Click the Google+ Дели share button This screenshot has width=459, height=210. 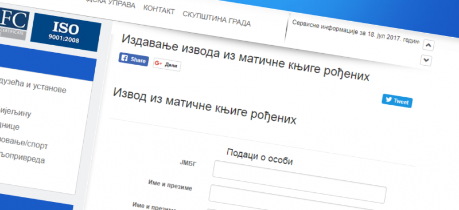click(x=167, y=65)
